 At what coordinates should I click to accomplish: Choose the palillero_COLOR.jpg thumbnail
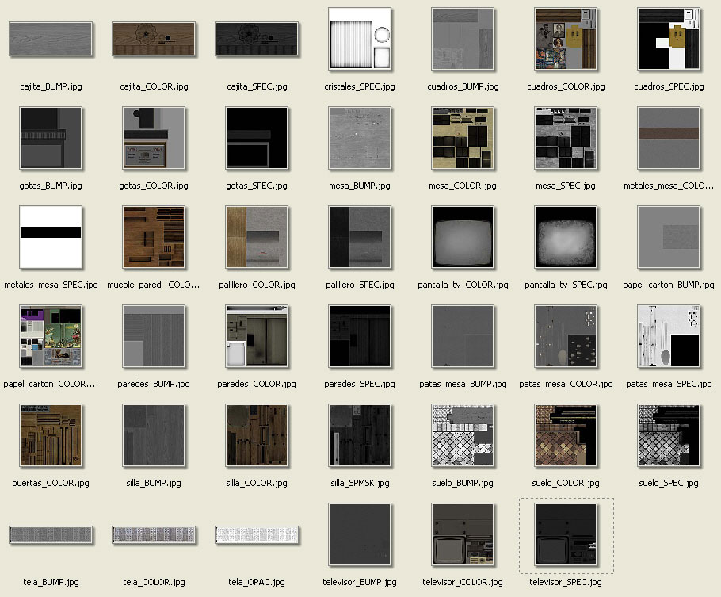coord(257,237)
